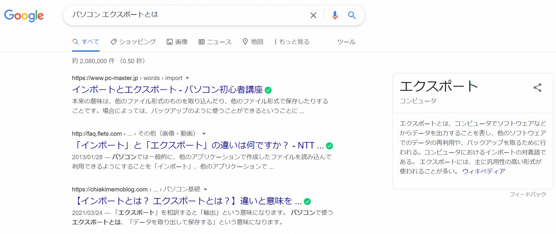Open the ツール options
Viewport: 556px width, 234px height.
coord(346,42)
